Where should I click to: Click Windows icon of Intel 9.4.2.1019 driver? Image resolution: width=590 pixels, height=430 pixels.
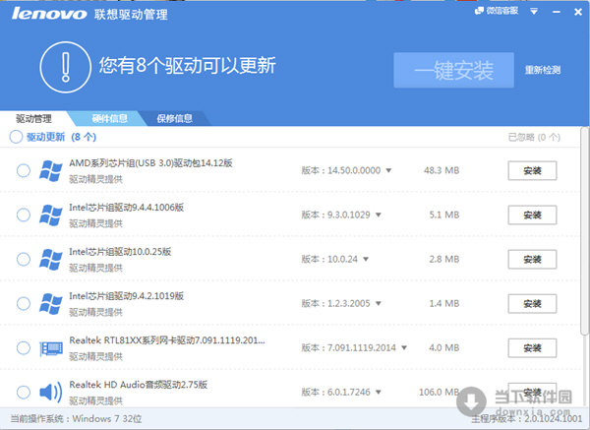pyautogui.click(x=51, y=303)
